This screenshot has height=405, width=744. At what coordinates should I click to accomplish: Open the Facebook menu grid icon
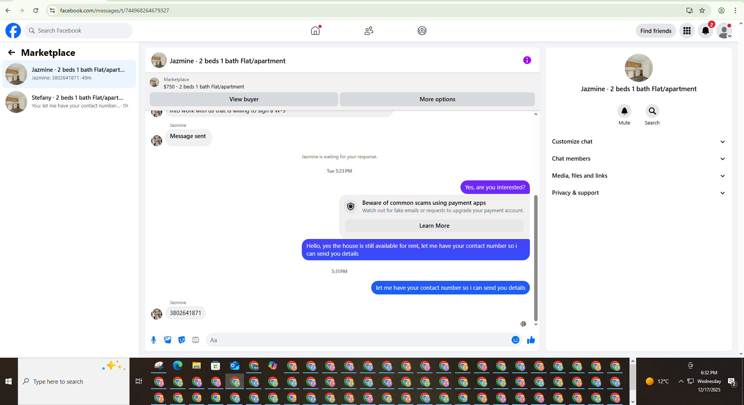tap(687, 31)
